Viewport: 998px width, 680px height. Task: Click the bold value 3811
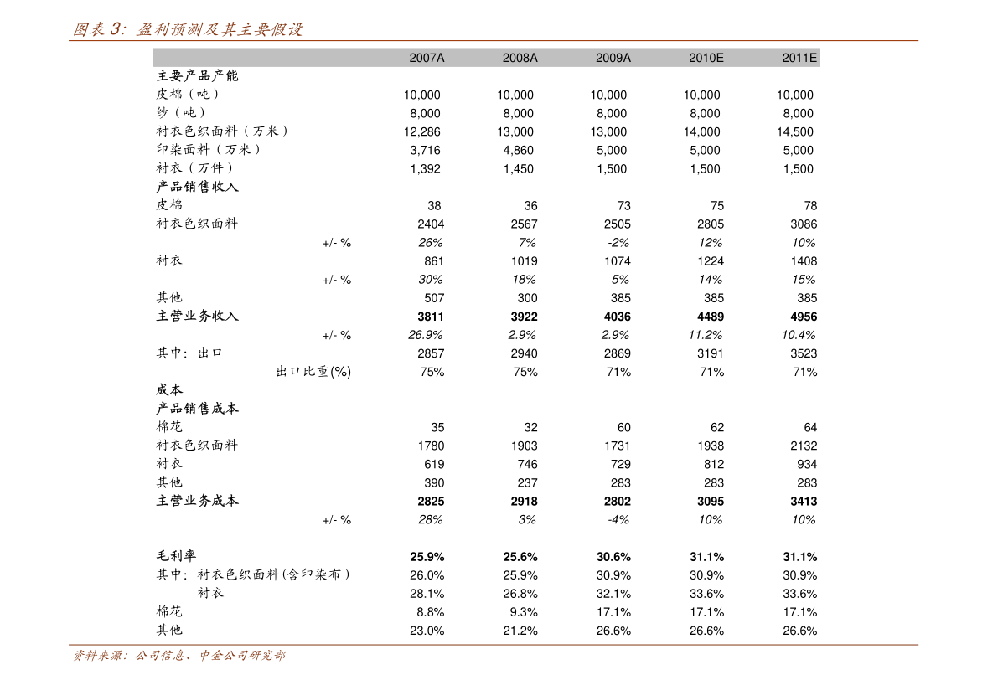pos(431,317)
